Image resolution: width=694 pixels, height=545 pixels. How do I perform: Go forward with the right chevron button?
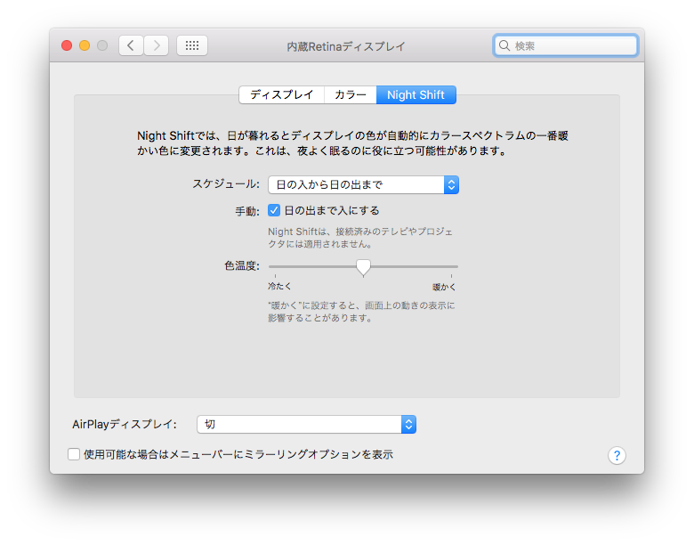[157, 45]
